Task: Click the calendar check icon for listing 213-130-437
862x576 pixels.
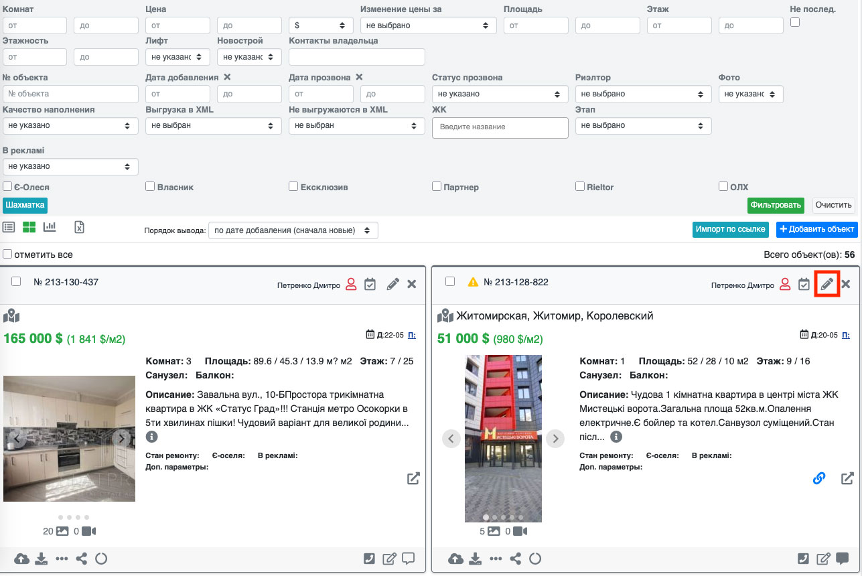Action: (x=370, y=284)
